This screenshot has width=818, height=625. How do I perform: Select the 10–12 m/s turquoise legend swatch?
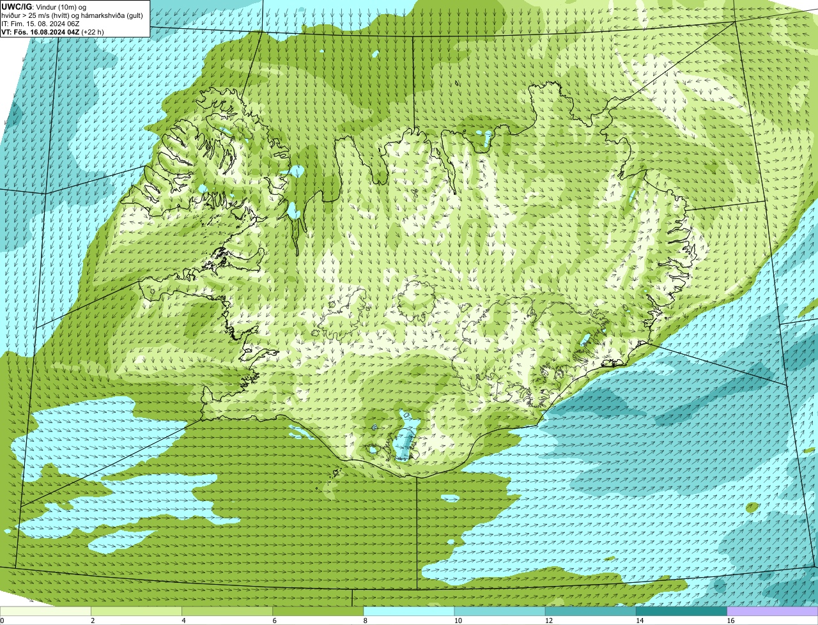point(500,611)
